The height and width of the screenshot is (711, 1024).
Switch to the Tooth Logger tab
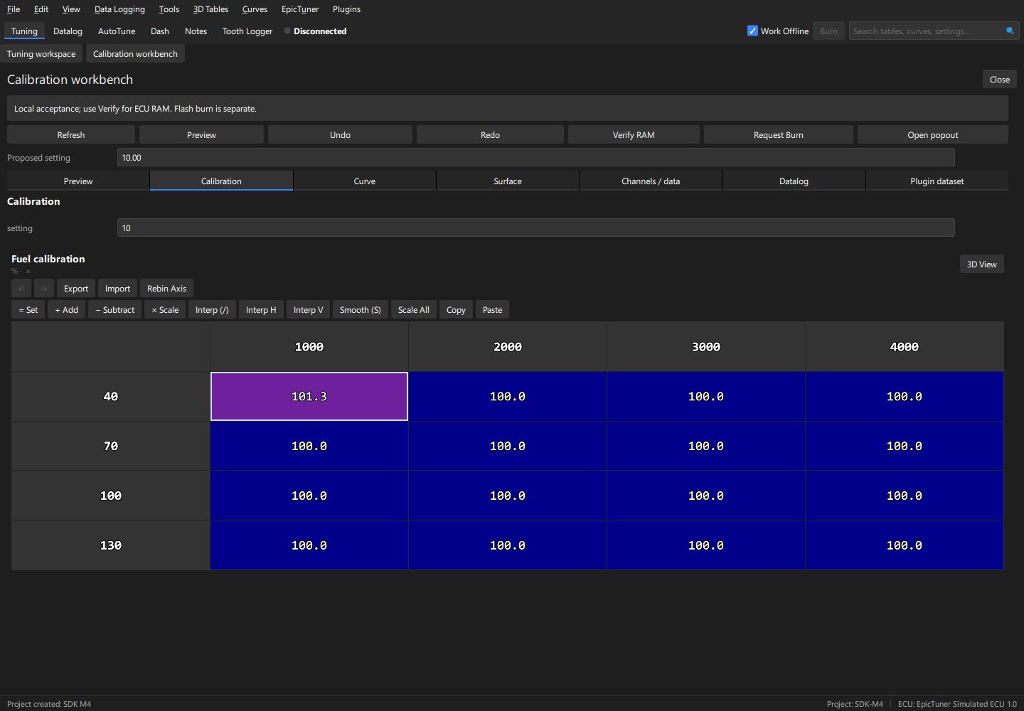click(x=247, y=31)
